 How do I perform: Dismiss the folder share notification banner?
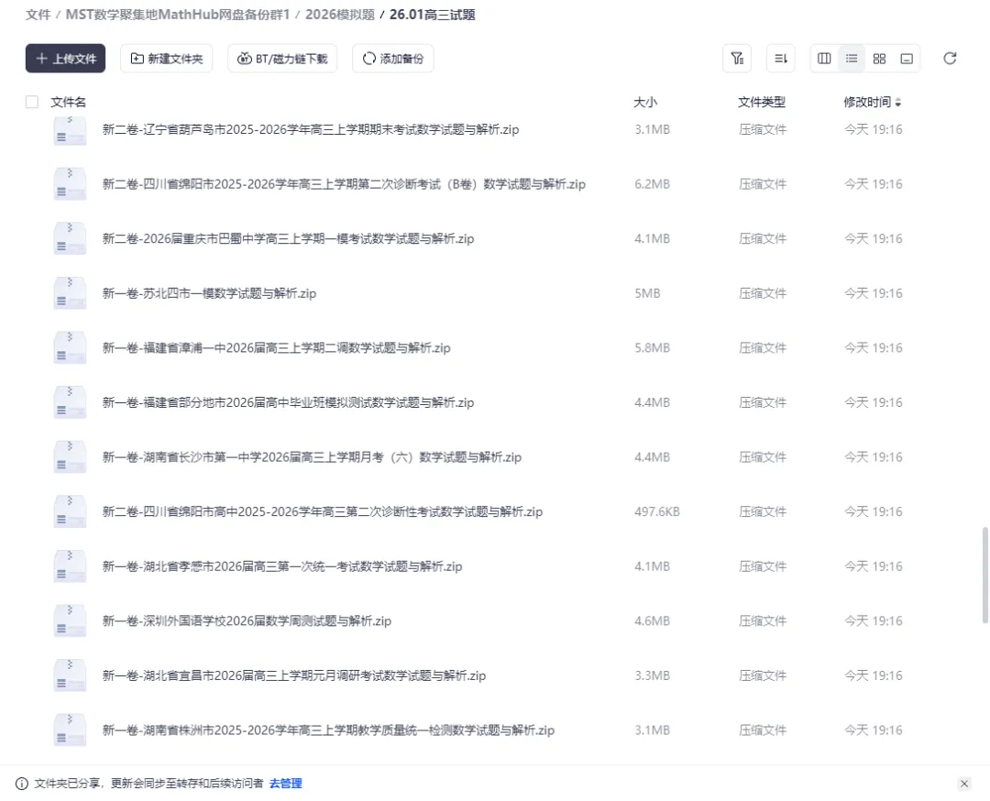click(964, 784)
